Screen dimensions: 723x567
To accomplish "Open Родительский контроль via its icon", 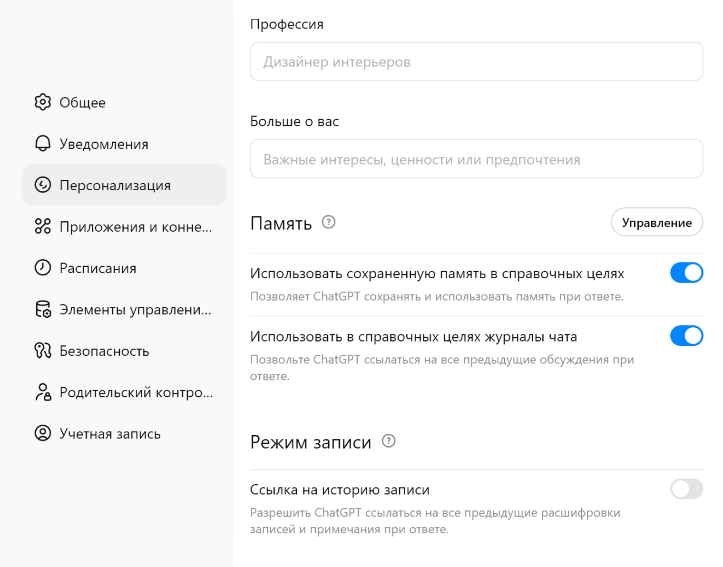I will [43, 392].
